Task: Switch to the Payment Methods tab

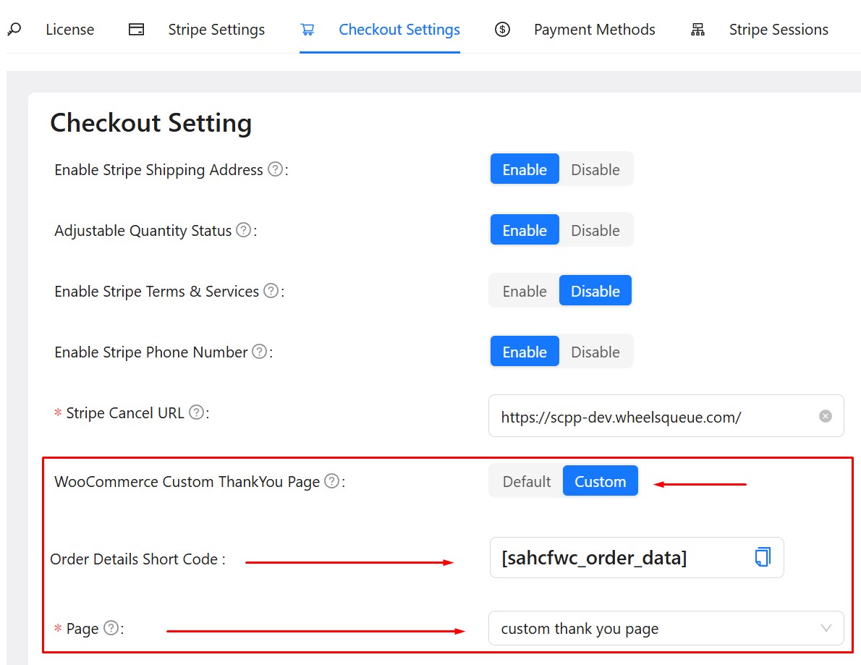Action: tap(593, 30)
